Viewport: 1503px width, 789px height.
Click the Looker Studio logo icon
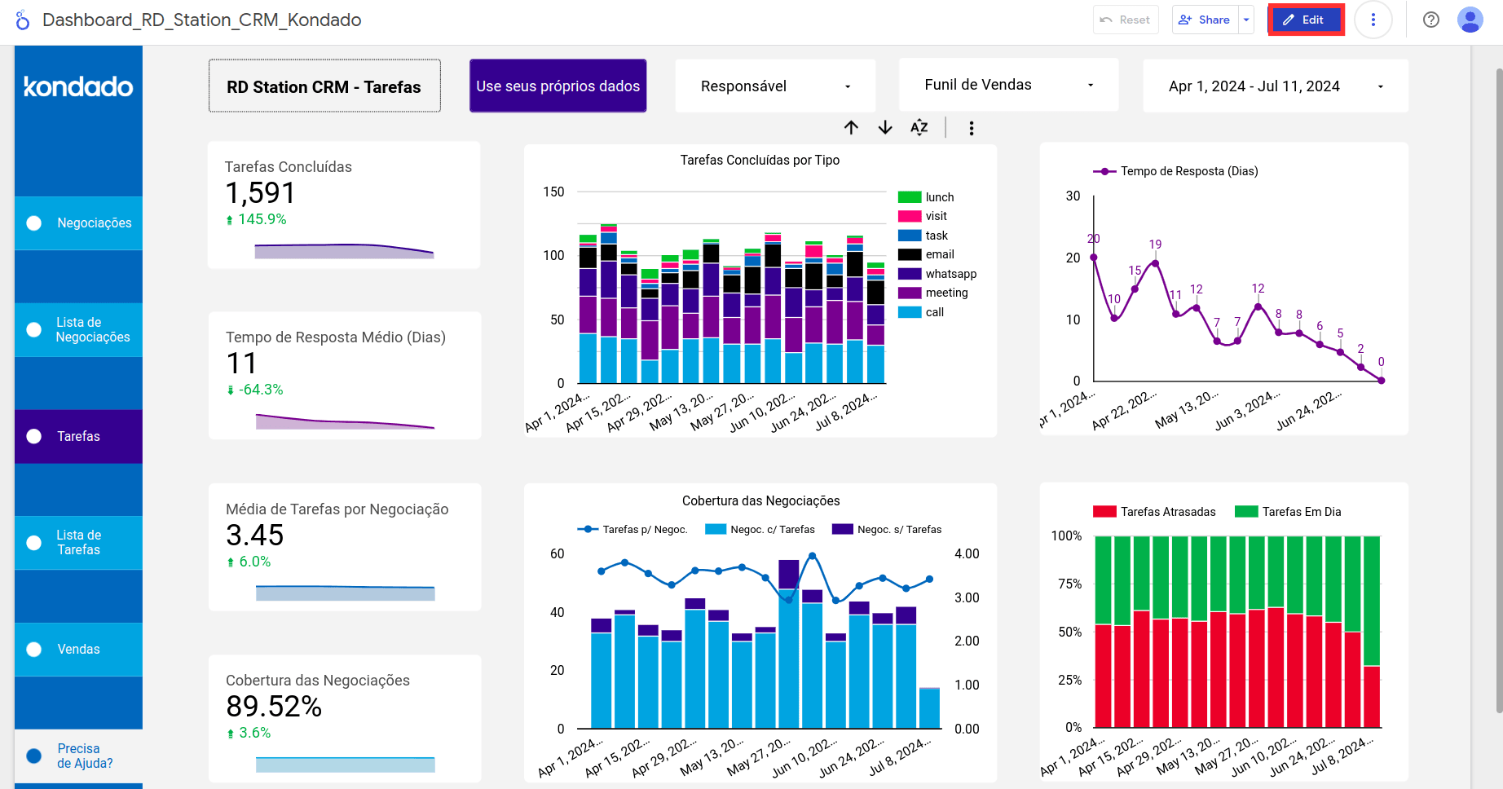[23, 20]
